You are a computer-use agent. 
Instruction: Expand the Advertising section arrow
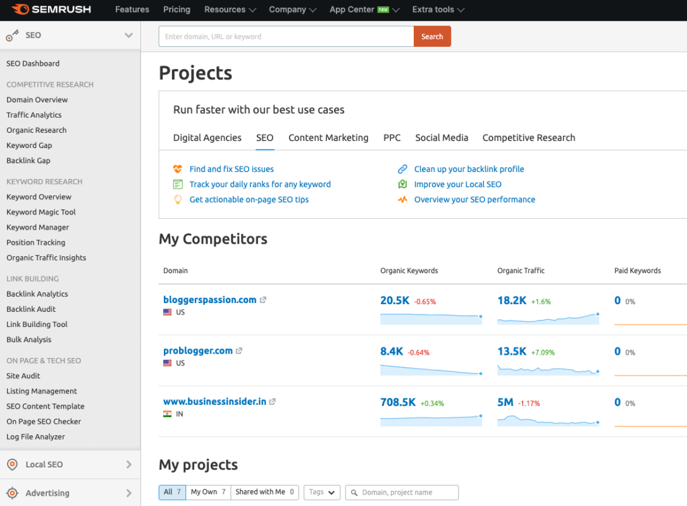pyautogui.click(x=129, y=493)
